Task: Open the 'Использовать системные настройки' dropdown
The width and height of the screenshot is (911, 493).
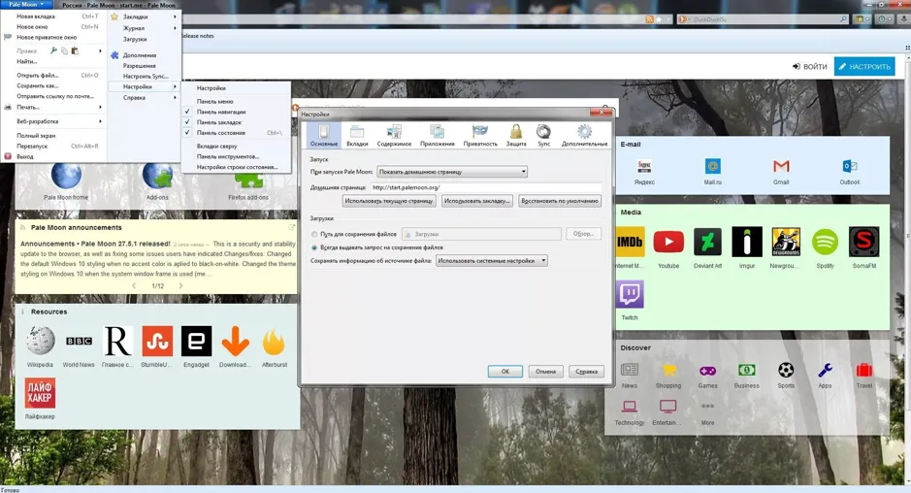Action: 492,260
